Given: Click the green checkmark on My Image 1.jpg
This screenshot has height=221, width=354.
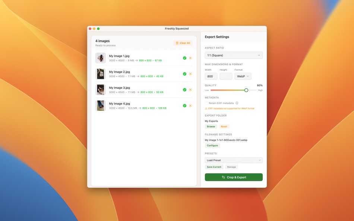Looking at the screenshot, I should click(184, 58).
